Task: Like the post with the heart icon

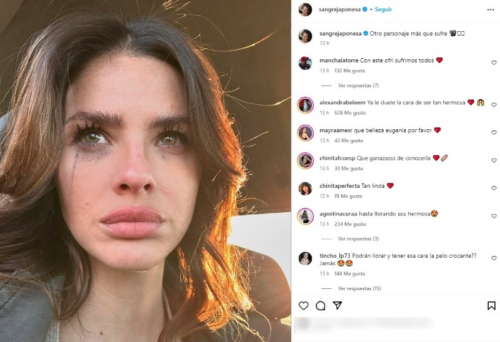Action: (304, 306)
